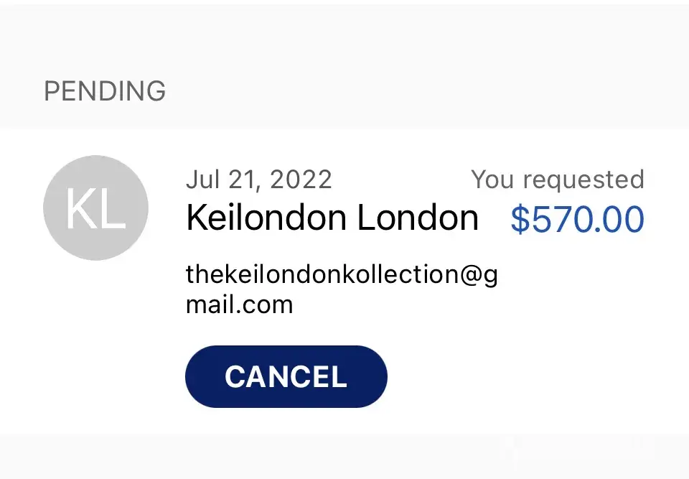Cancel the pending $570.00 money request
This screenshot has width=689, height=479.
[286, 376]
